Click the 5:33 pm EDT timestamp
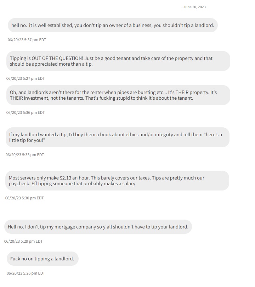Screen dimensions: 255x287 (x=25, y=155)
